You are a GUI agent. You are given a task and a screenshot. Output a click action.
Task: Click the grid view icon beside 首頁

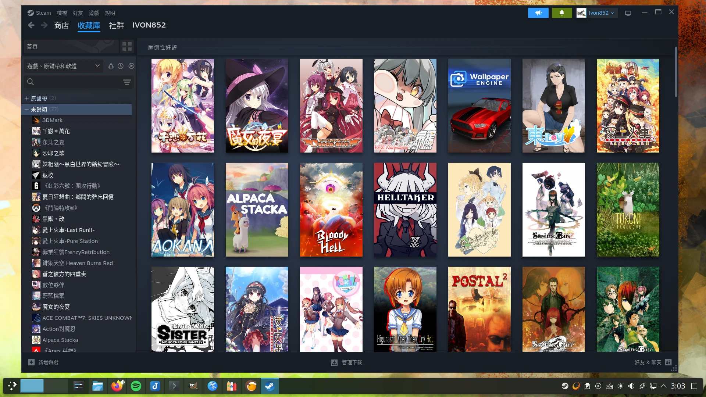[127, 46]
